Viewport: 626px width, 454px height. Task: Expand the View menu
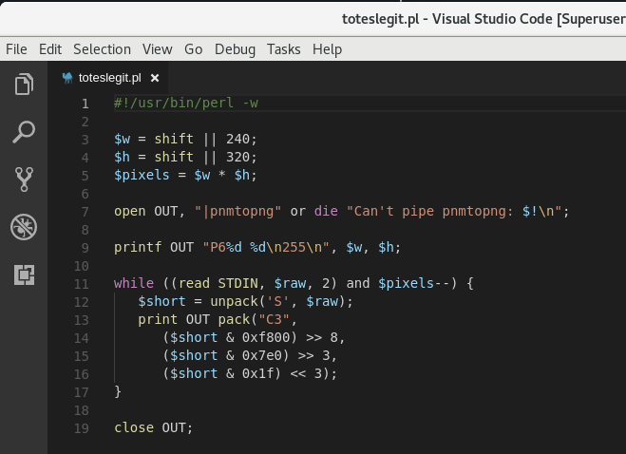point(158,49)
